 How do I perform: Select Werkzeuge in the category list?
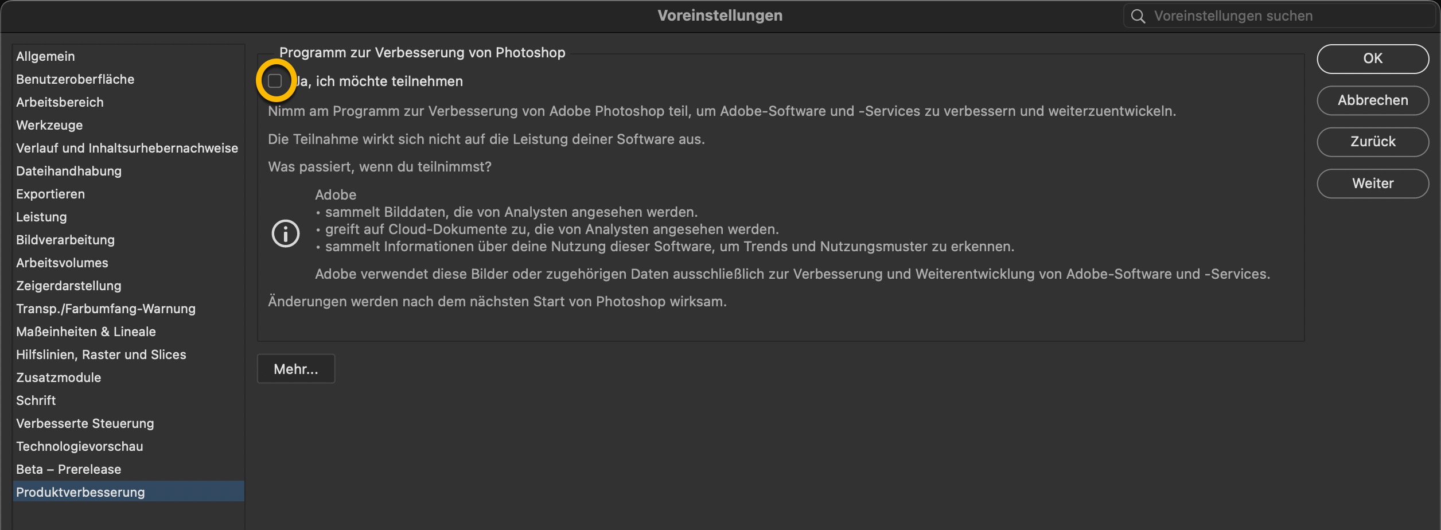tap(49, 125)
